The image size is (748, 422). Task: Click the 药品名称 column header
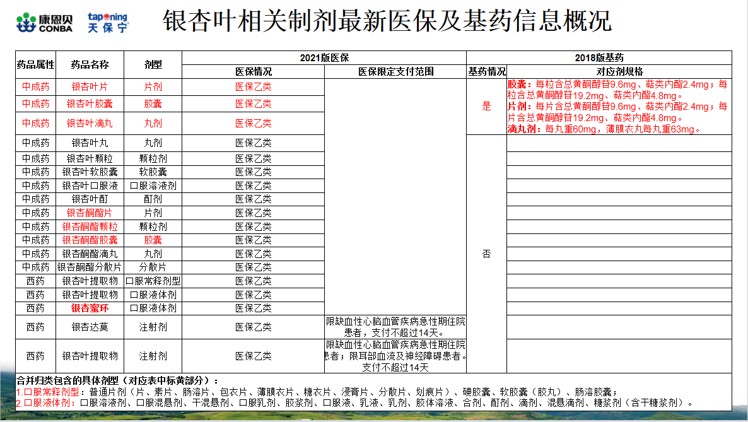[90, 64]
